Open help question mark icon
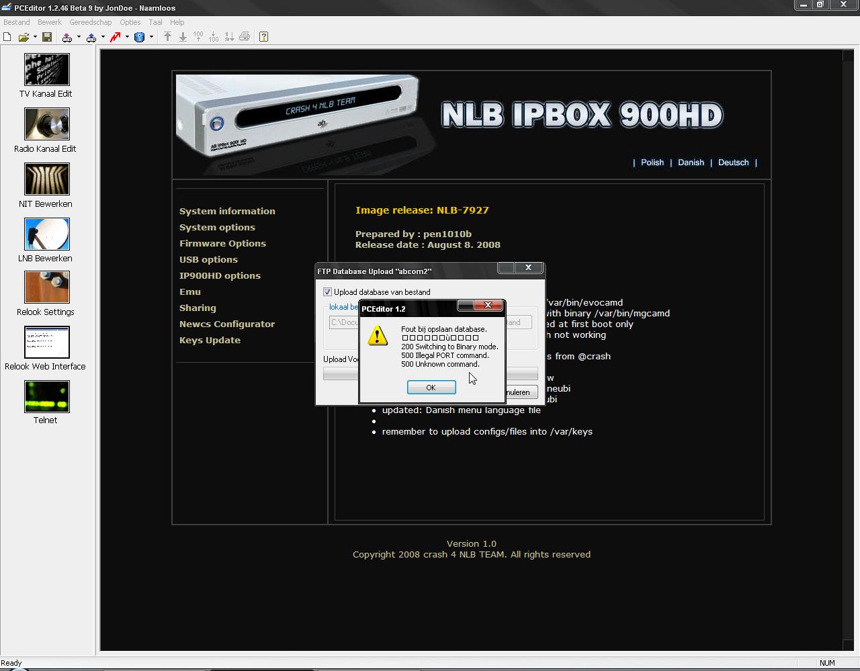Screen dimensions: 860x671 point(263,37)
